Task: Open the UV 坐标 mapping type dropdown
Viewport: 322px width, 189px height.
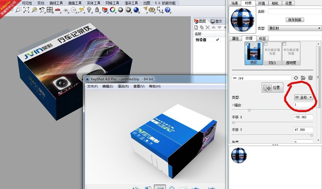Action: click(x=304, y=97)
